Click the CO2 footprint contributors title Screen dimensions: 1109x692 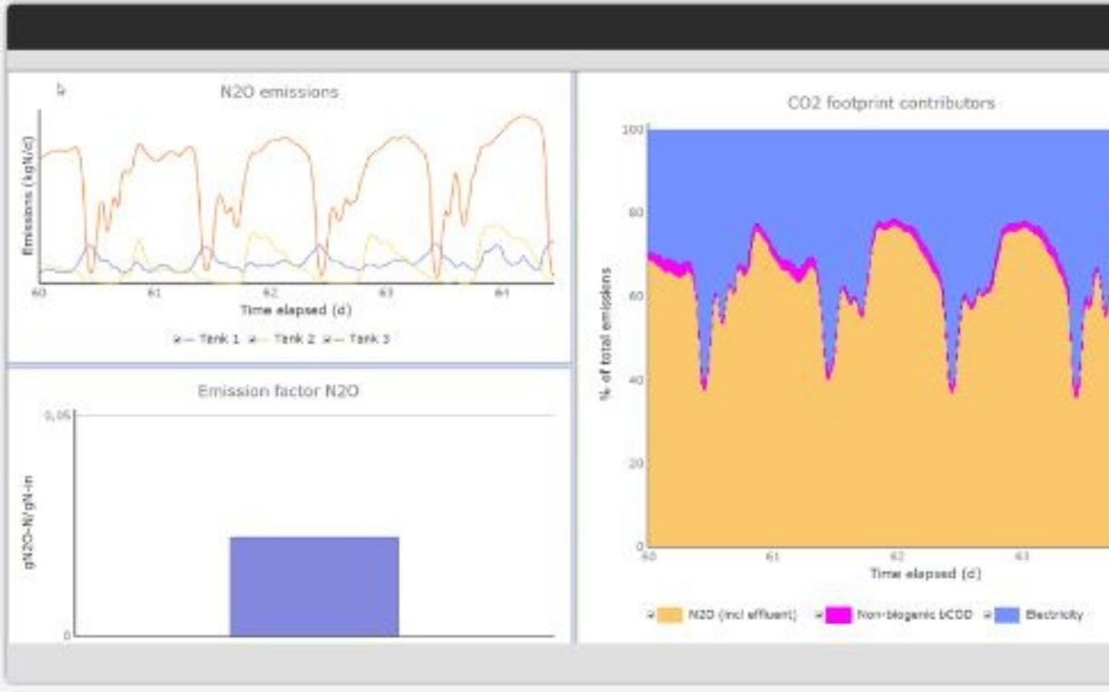[891, 103]
